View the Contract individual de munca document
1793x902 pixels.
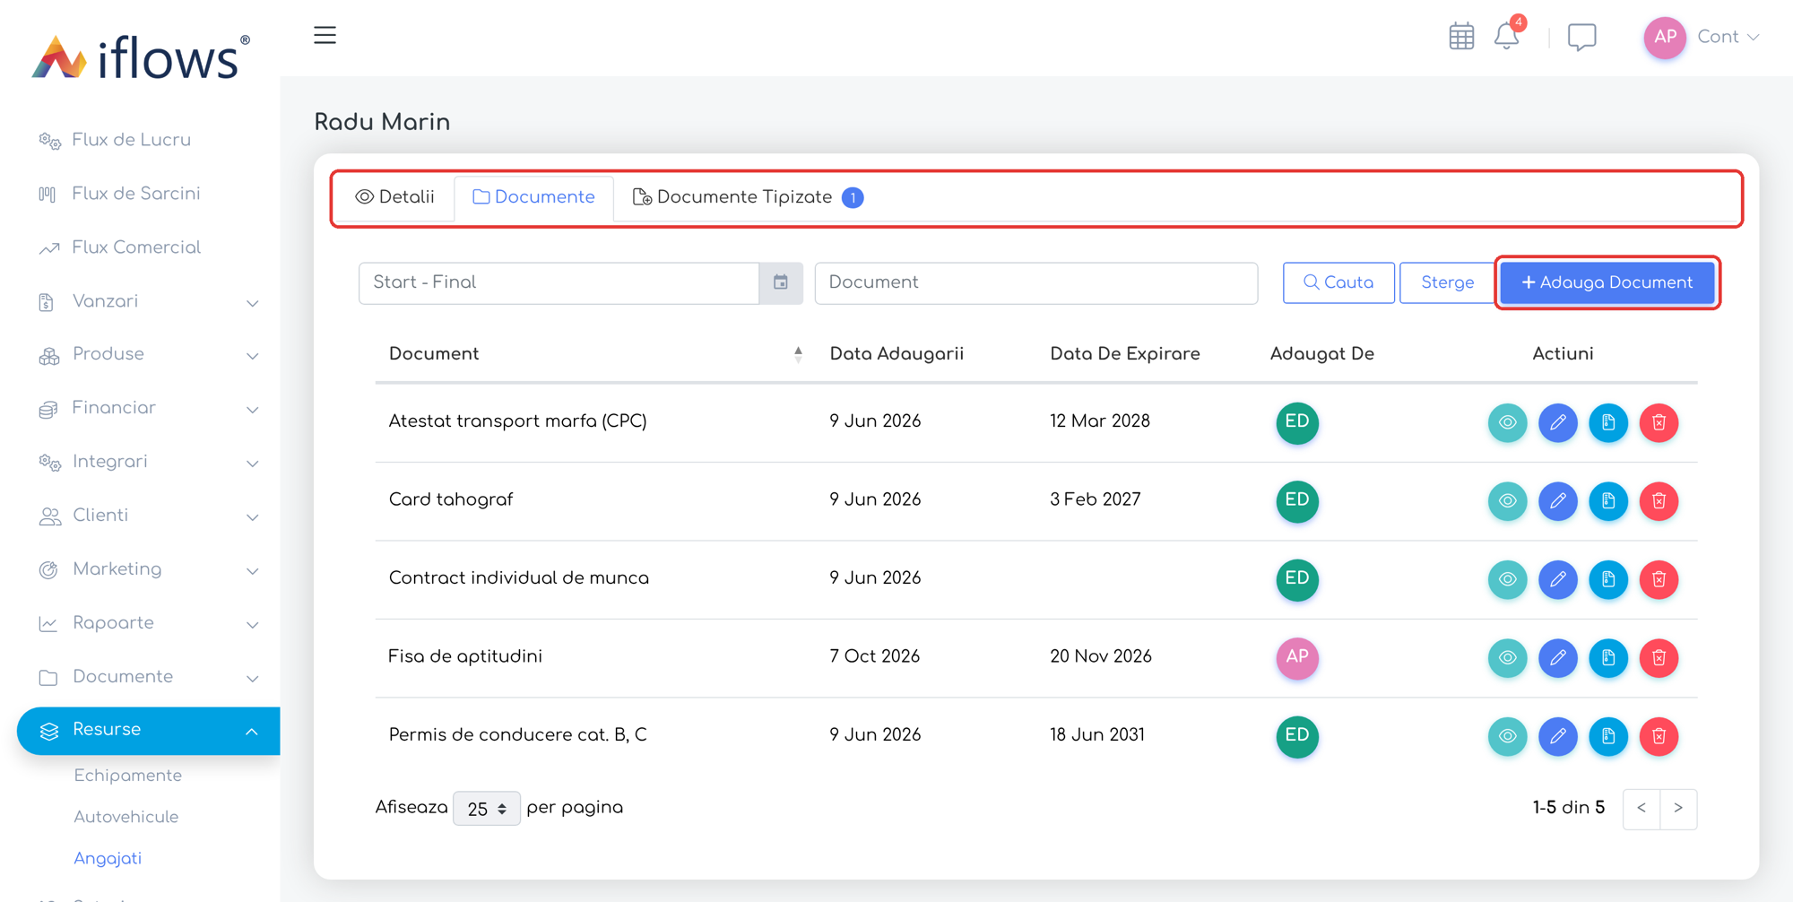(1508, 579)
